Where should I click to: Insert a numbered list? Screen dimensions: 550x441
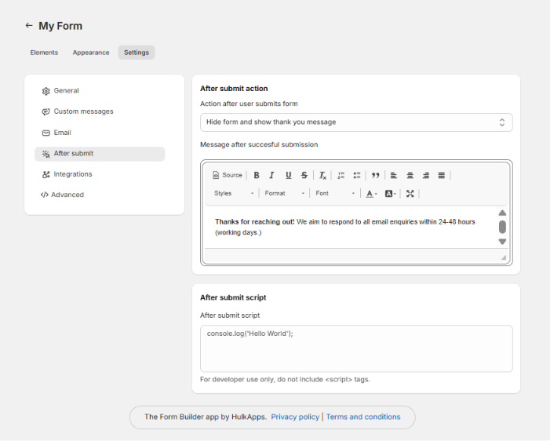click(x=341, y=175)
